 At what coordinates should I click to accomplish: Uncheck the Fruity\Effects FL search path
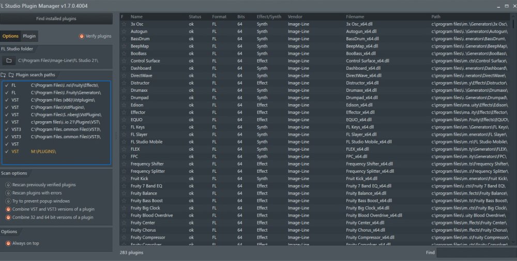tap(7, 85)
